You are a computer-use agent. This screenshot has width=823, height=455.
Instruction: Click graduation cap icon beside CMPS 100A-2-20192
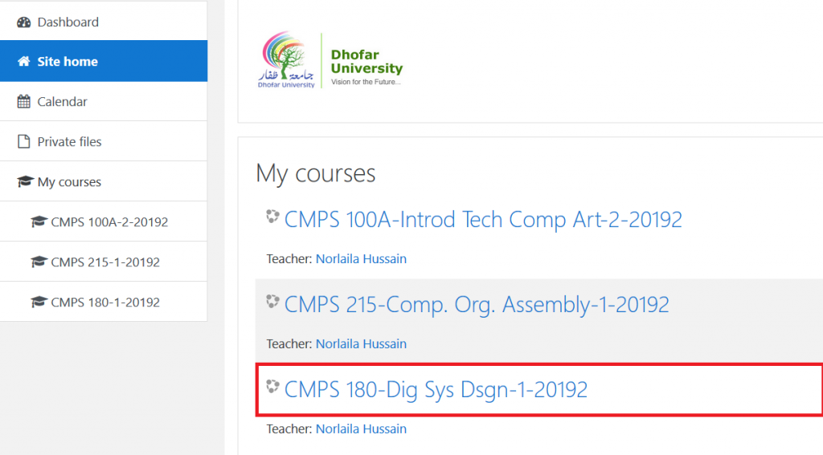click(x=39, y=221)
